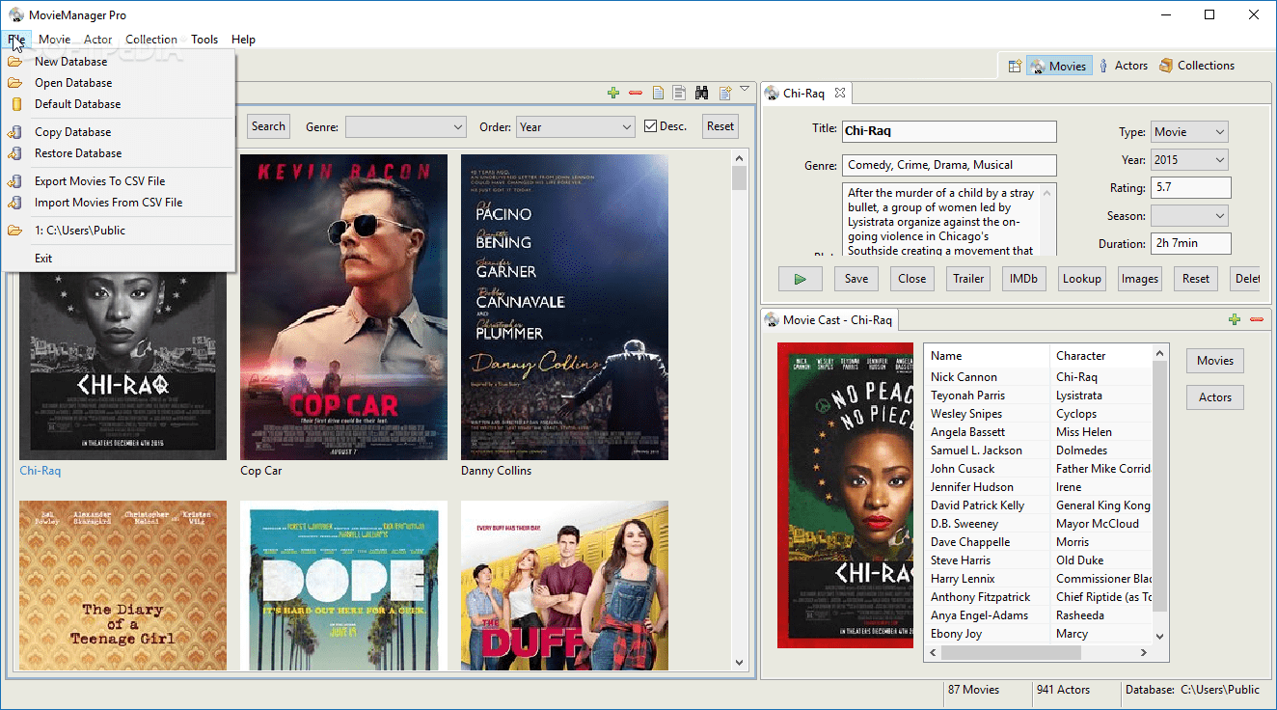Select the DOPE poster thumbnail

(x=343, y=585)
